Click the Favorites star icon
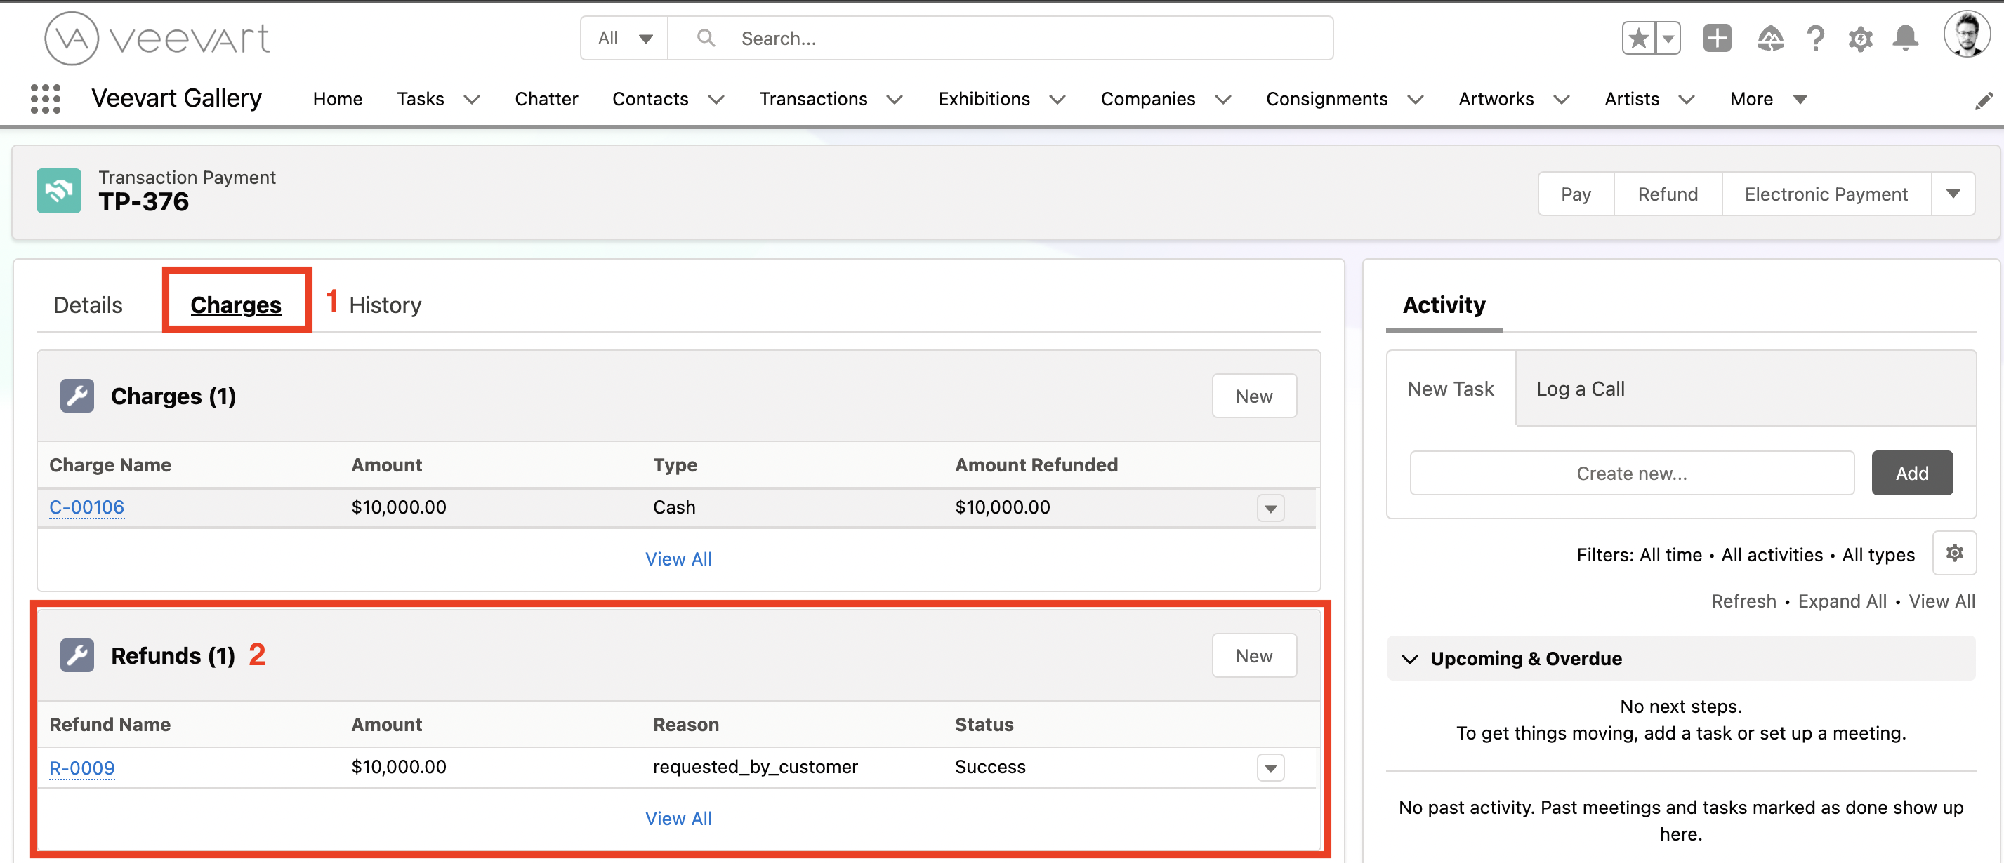The image size is (2004, 863). [x=1638, y=38]
